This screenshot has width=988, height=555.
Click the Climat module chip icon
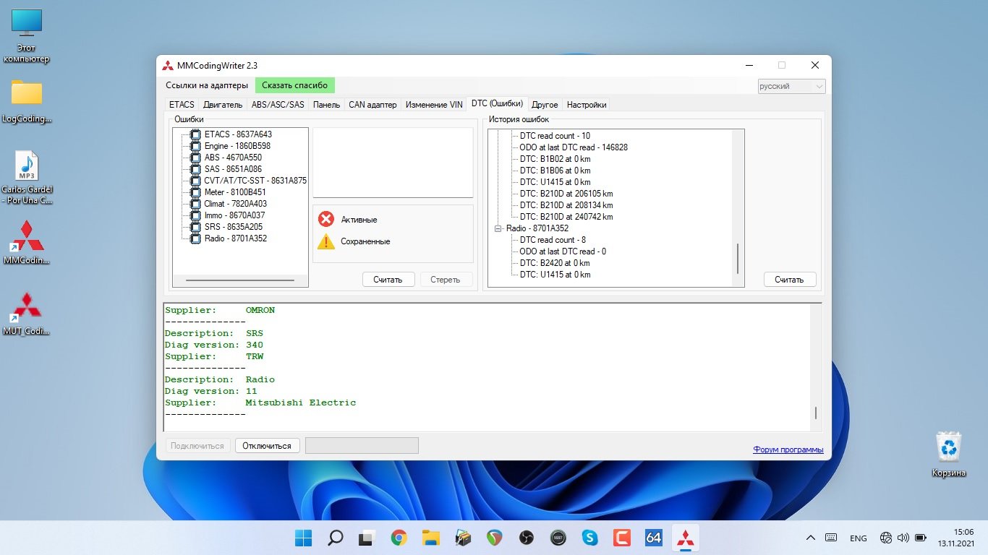pyautogui.click(x=195, y=204)
